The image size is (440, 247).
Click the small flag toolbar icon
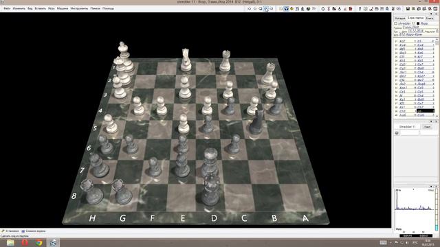point(313,9)
